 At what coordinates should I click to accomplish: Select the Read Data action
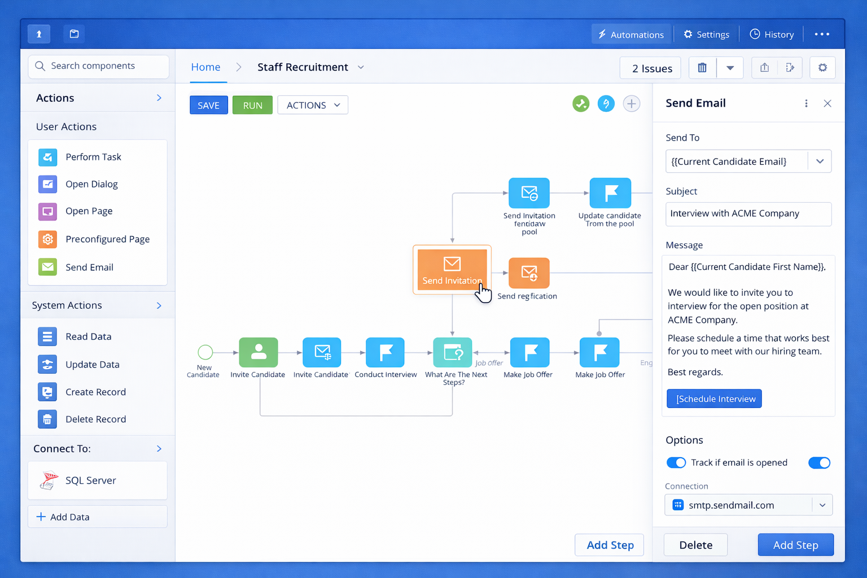tap(98, 336)
